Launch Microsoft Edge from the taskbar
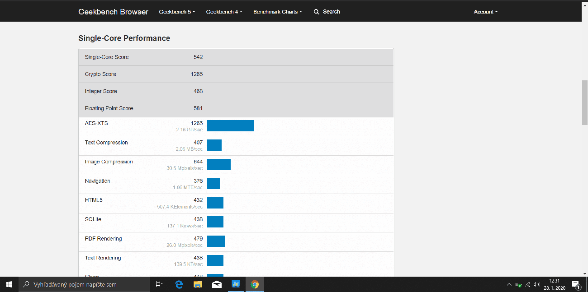 click(x=179, y=284)
